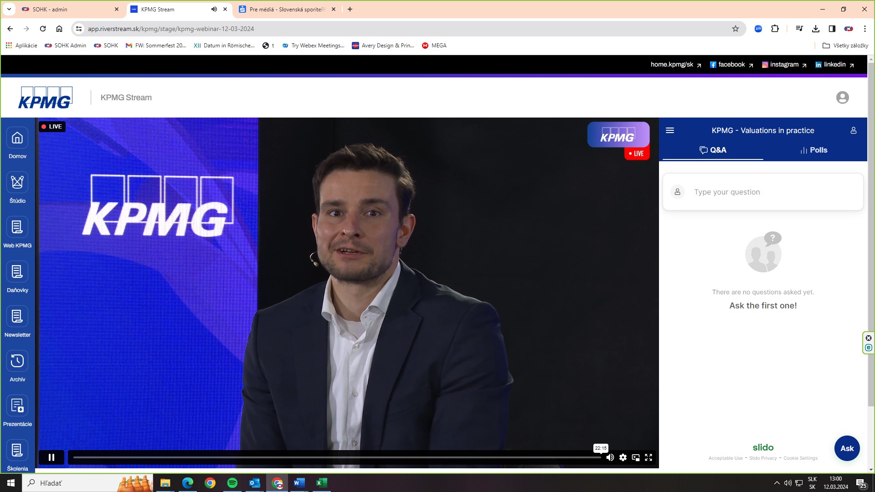875x492 pixels.
Task: Expand Všetky záložky bookmarks folder
Action: point(845,46)
